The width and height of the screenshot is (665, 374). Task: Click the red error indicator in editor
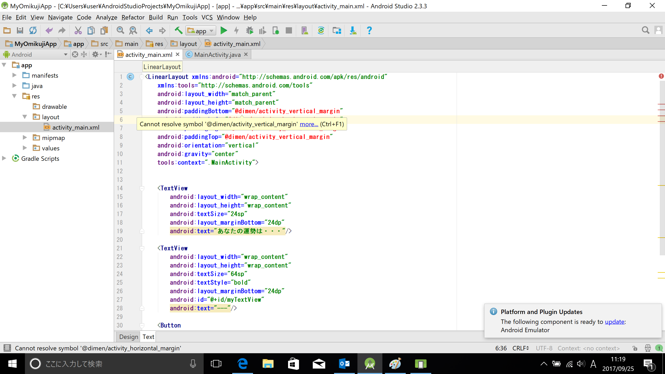[661, 76]
